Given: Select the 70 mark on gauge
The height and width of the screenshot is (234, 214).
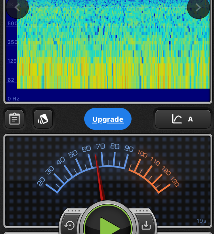Looking at the screenshot, I should (x=100, y=147).
